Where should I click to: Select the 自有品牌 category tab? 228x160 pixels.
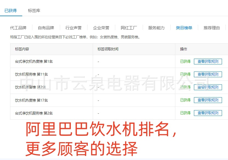(46, 28)
